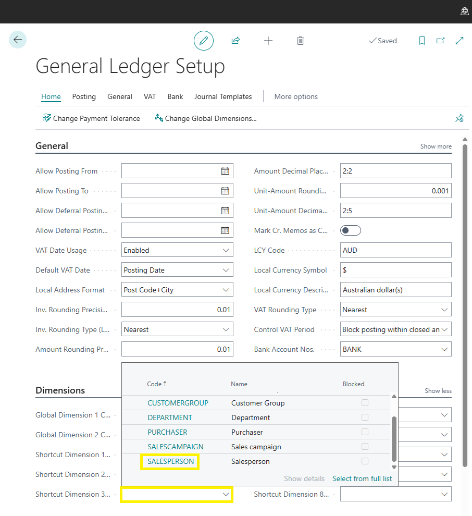Image resolution: width=472 pixels, height=516 pixels.
Task: Check the Blocked box for Department
Action: coord(365,417)
